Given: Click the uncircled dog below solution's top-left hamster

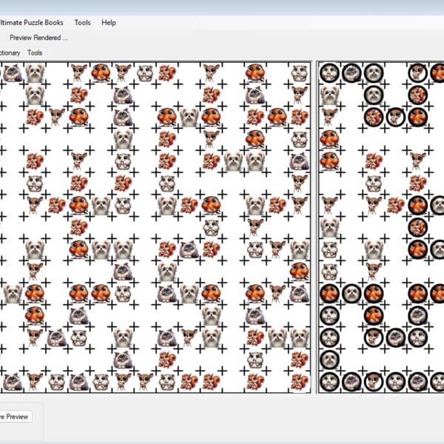Looking at the screenshot, I should tap(329, 95).
